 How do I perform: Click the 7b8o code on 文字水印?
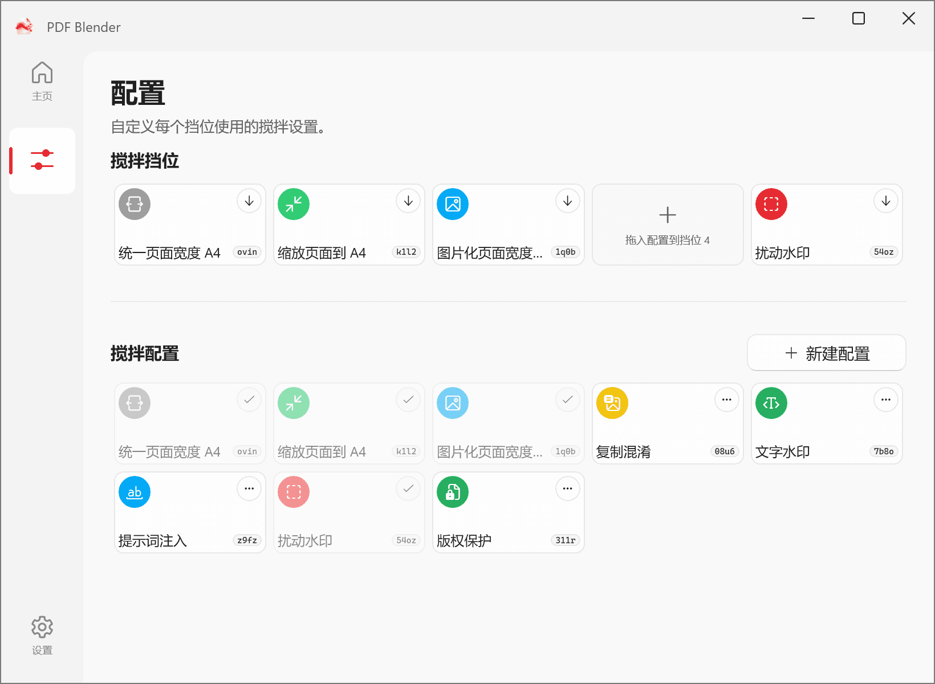[884, 451]
